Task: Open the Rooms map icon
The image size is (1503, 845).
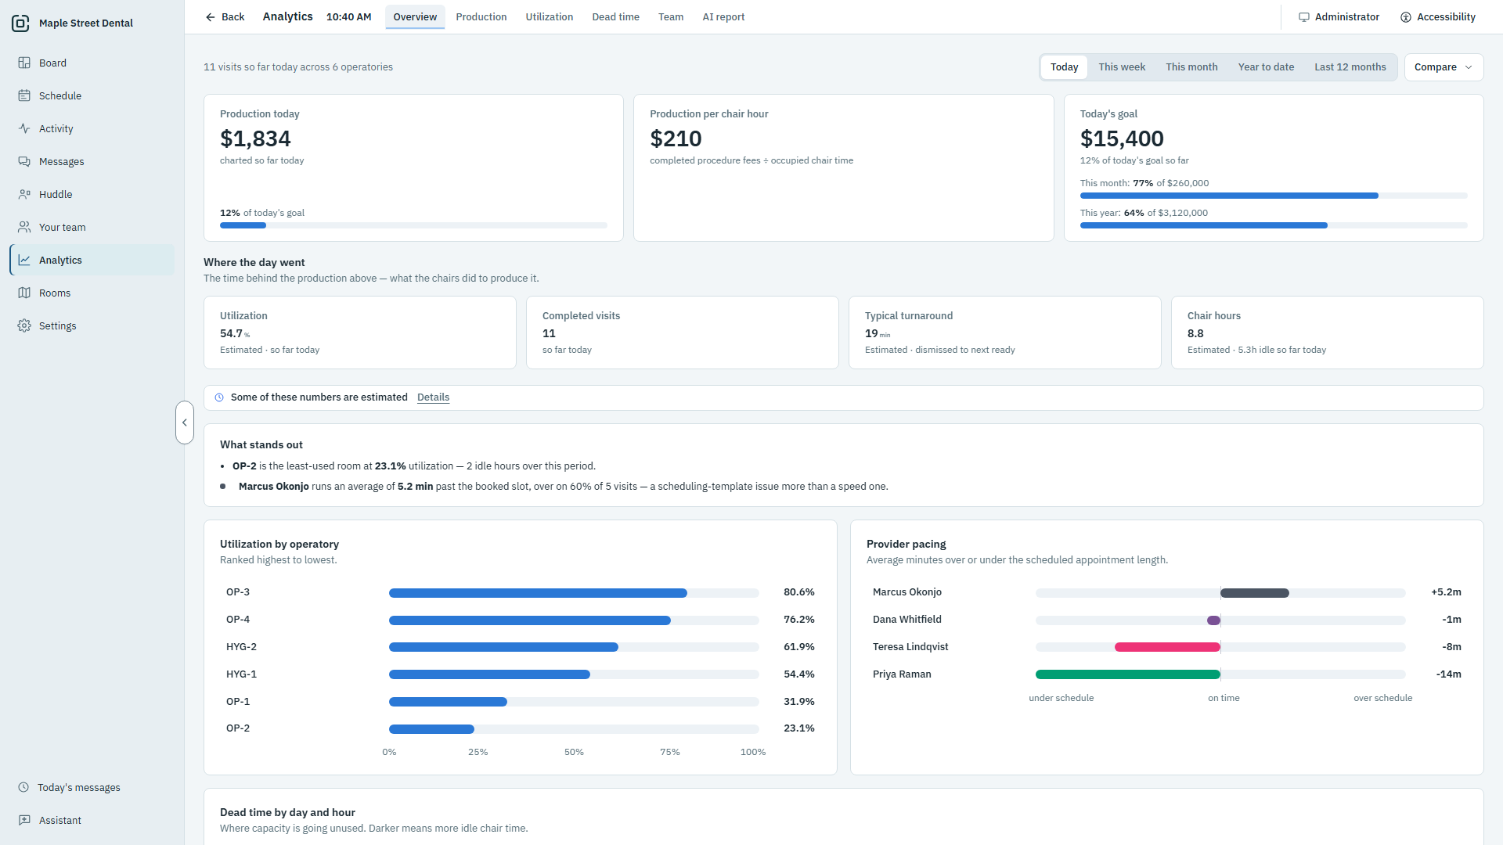Action: [x=24, y=293]
